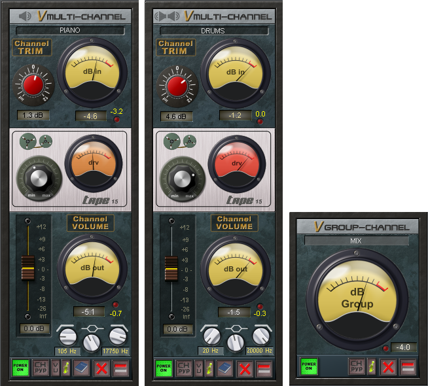Click the yellow link icon on MIX group channel
This screenshot has height=386, width=428.
click(x=372, y=366)
